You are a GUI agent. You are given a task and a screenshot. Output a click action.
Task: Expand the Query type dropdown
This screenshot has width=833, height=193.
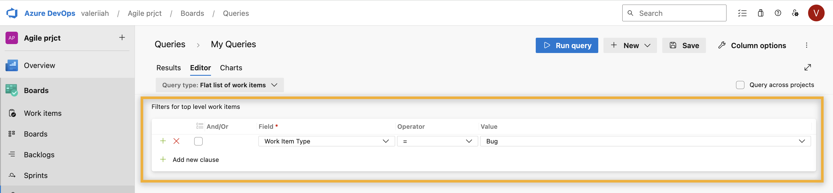click(x=220, y=85)
